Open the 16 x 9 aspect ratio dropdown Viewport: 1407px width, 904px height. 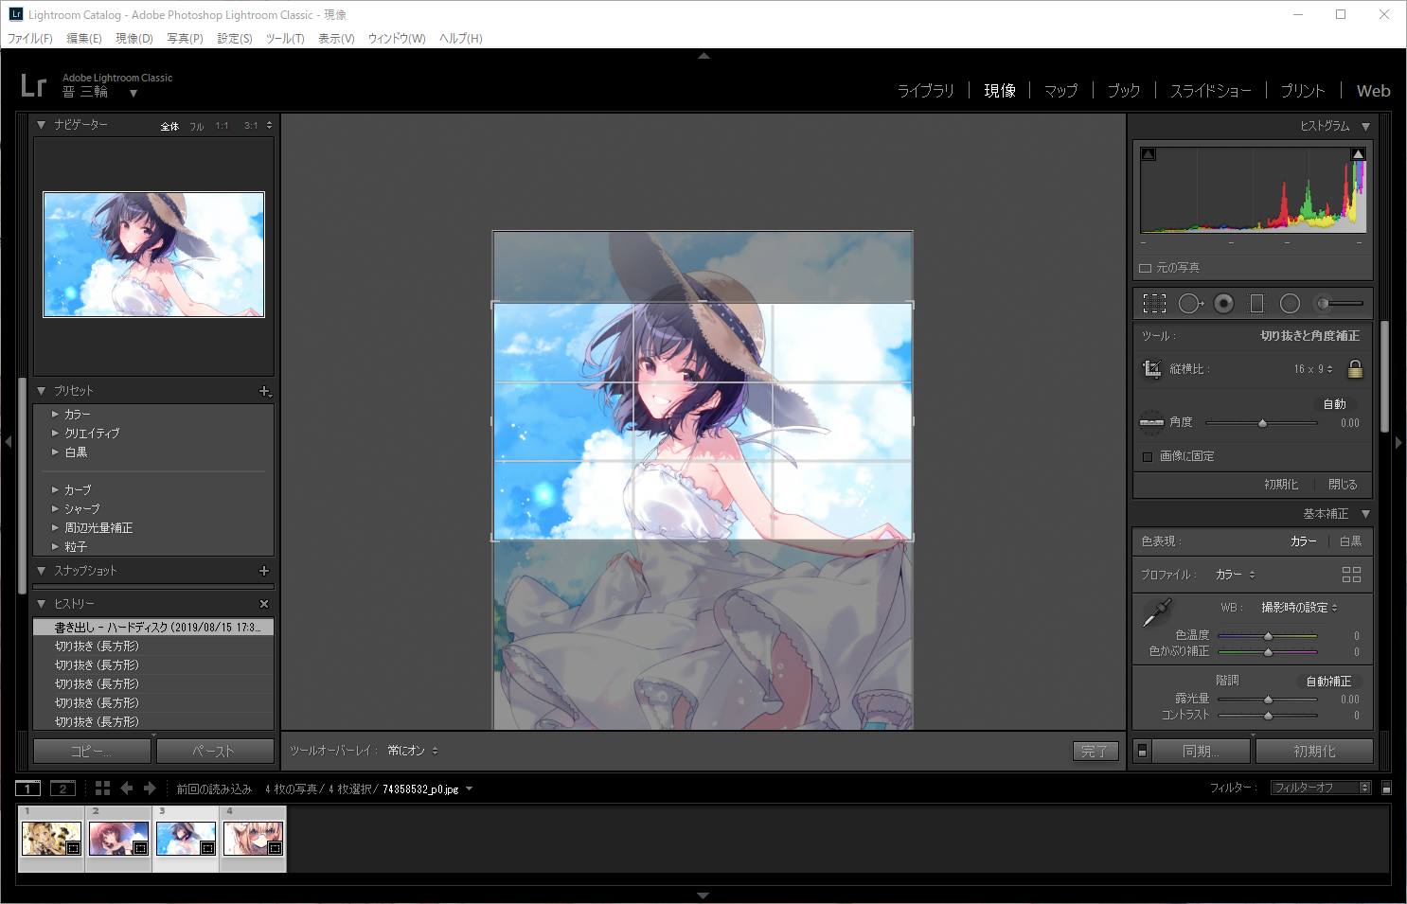pyautogui.click(x=1313, y=369)
